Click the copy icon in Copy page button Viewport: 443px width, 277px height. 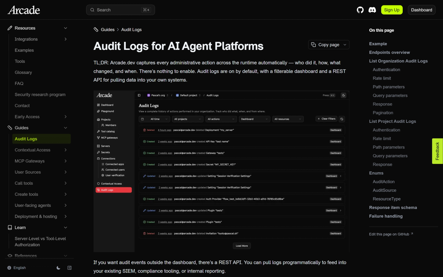(313, 45)
